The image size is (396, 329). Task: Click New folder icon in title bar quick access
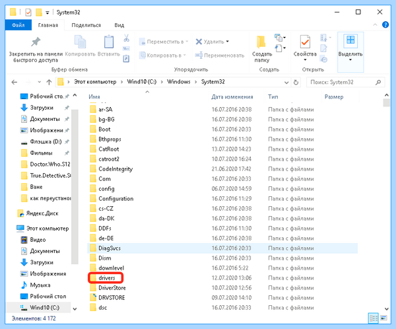click(39, 12)
